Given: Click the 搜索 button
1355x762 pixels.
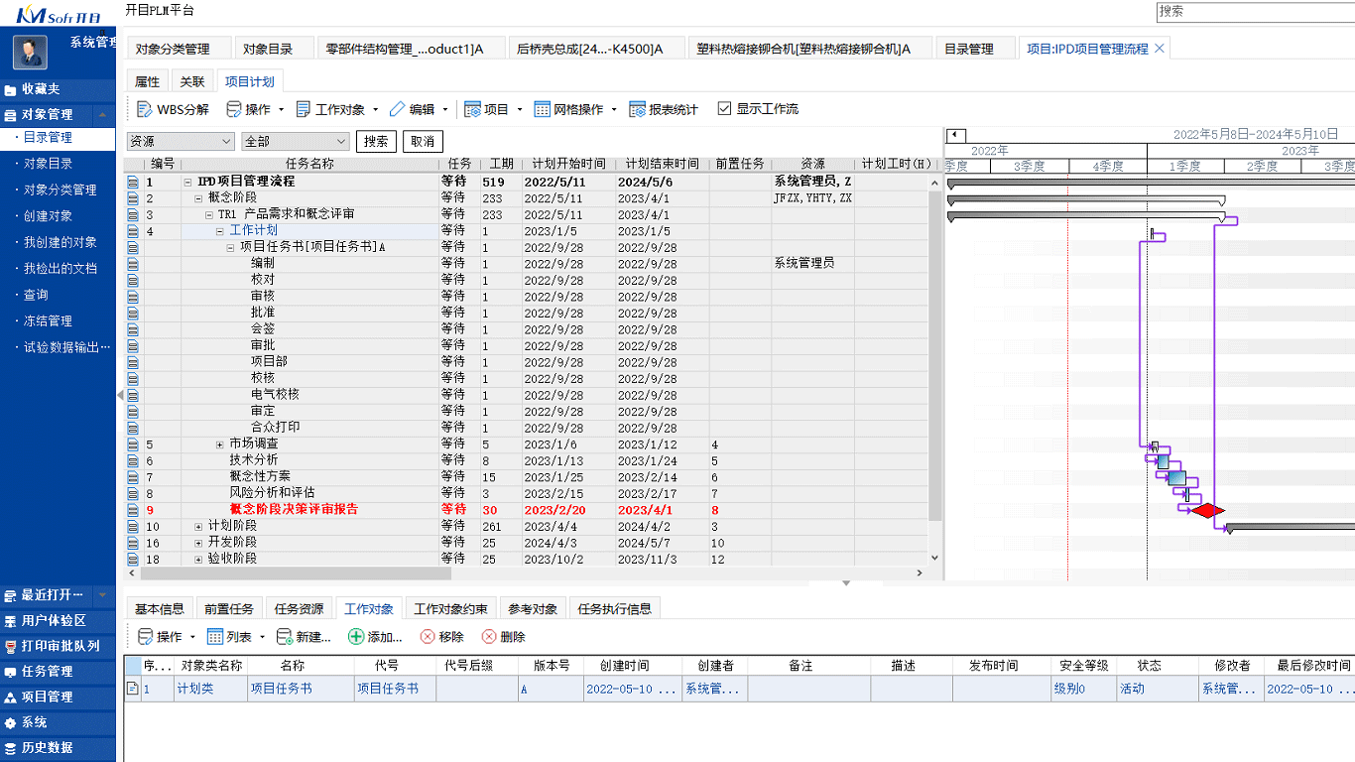Looking at the screenshot, I should coord(375,141).
